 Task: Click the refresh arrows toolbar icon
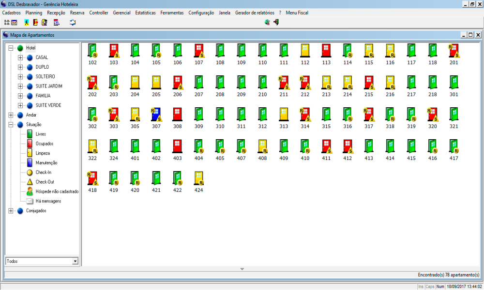pyautogui.click(x=73, y=23)
